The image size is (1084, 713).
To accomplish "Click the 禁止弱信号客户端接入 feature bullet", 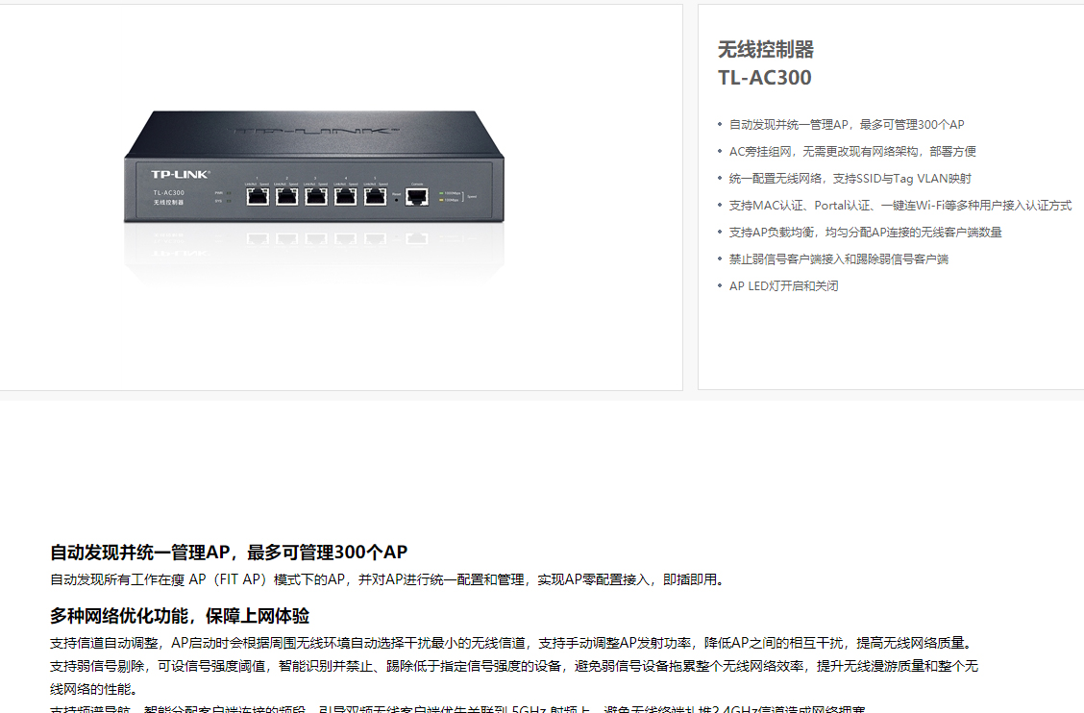I will pos(839,259).
